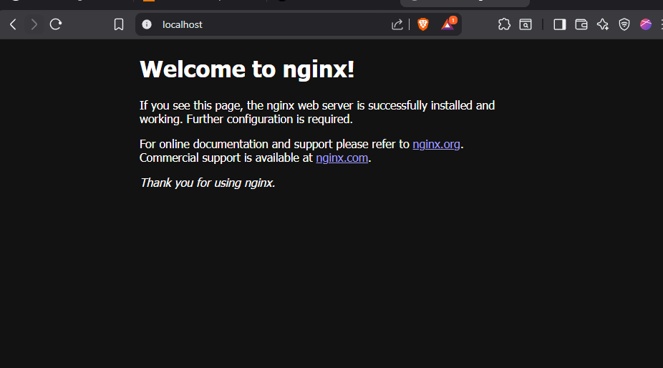Open Brave Shields lion icon
The height and width of the screenshot is (368, 663).
[x=423, y=24]
